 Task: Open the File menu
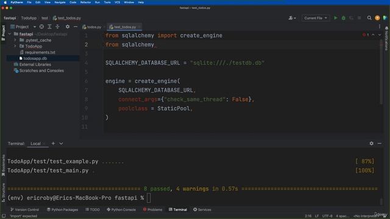click(x=29, y=2)
